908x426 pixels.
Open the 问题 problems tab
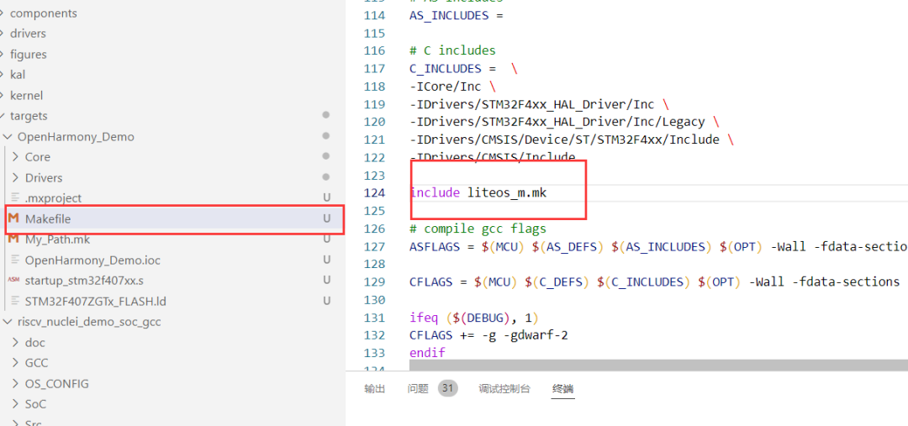[418, 389]
